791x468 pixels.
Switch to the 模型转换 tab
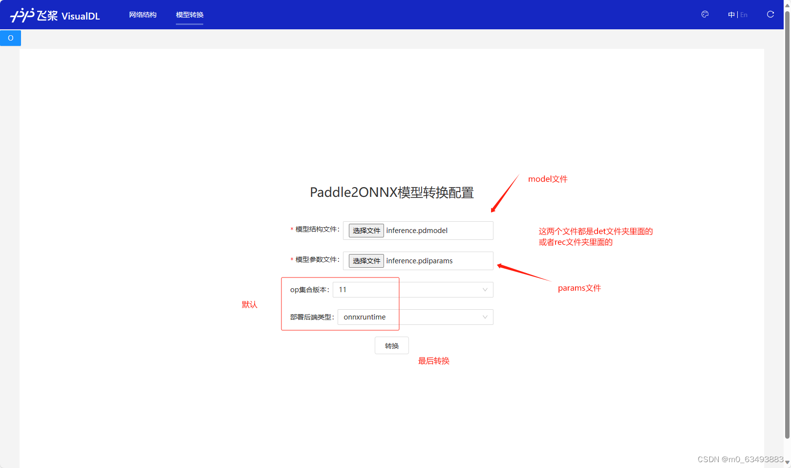coord(190,15)
